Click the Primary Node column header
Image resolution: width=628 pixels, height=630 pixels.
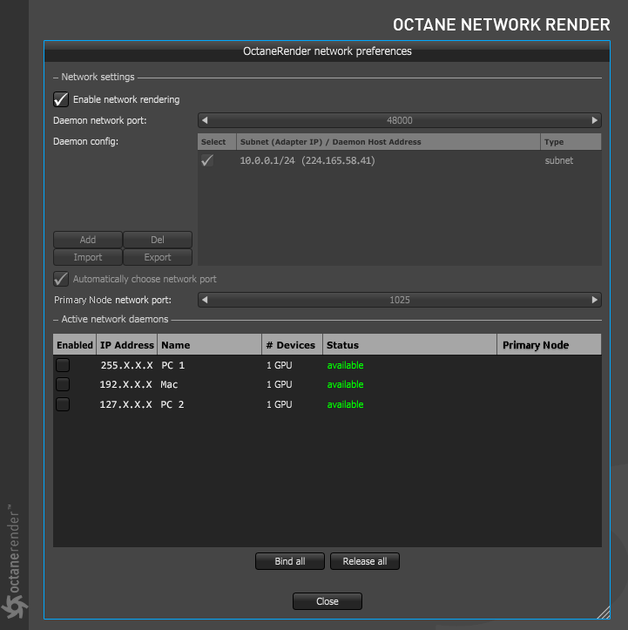[550, 345]
